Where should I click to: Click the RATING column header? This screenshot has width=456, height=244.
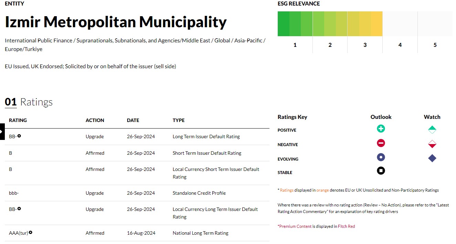pos(18,120)
